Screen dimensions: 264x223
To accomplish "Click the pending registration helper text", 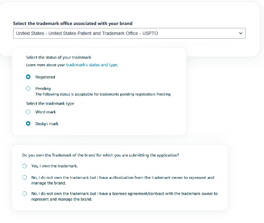I will 103,94.
